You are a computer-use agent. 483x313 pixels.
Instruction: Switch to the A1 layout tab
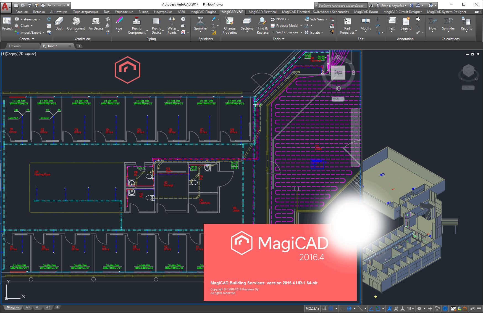click(x=38, y=307)
